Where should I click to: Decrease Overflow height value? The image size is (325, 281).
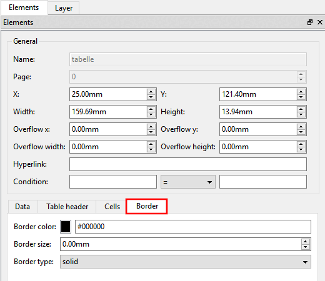301,149
